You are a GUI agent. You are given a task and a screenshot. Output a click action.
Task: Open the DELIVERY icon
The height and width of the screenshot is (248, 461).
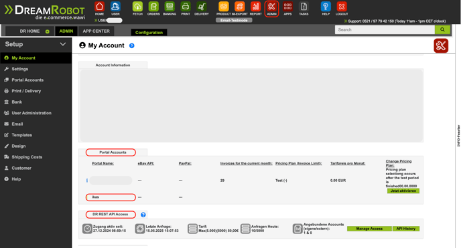click(202, 7)
